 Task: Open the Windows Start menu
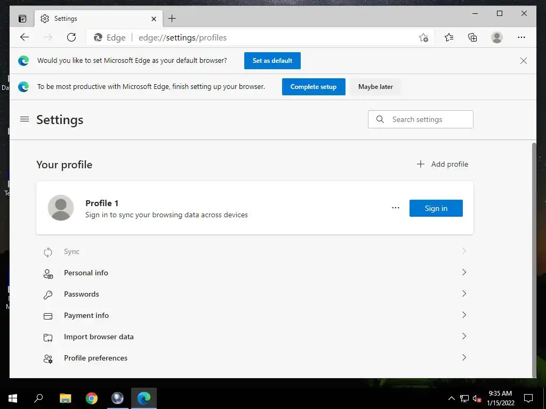[13, 398]
